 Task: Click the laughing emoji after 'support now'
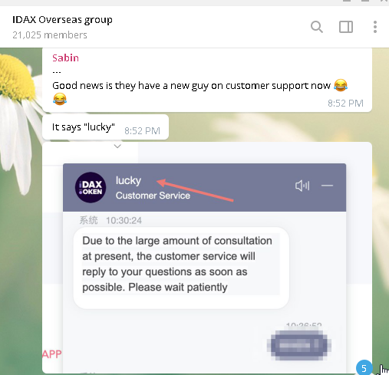coord(341,85)
